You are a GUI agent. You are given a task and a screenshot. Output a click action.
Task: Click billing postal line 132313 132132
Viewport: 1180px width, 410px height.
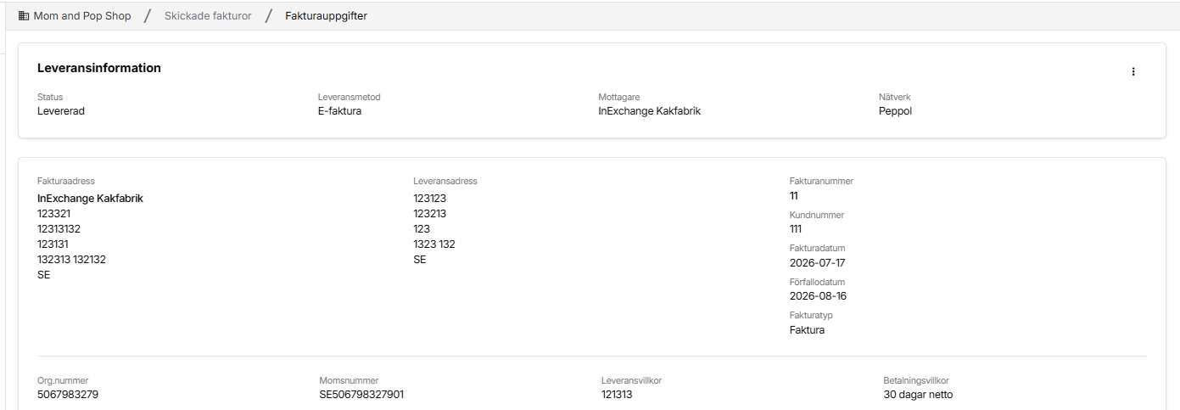point(71,259)
